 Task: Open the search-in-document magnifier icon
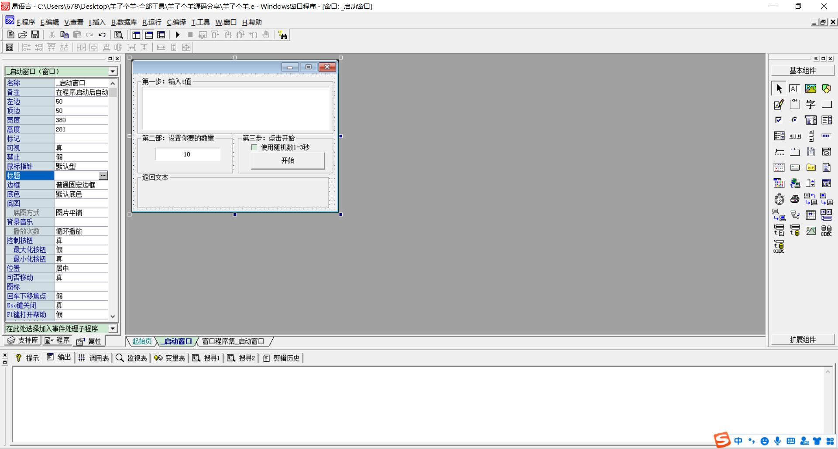[x=118, y=35]
